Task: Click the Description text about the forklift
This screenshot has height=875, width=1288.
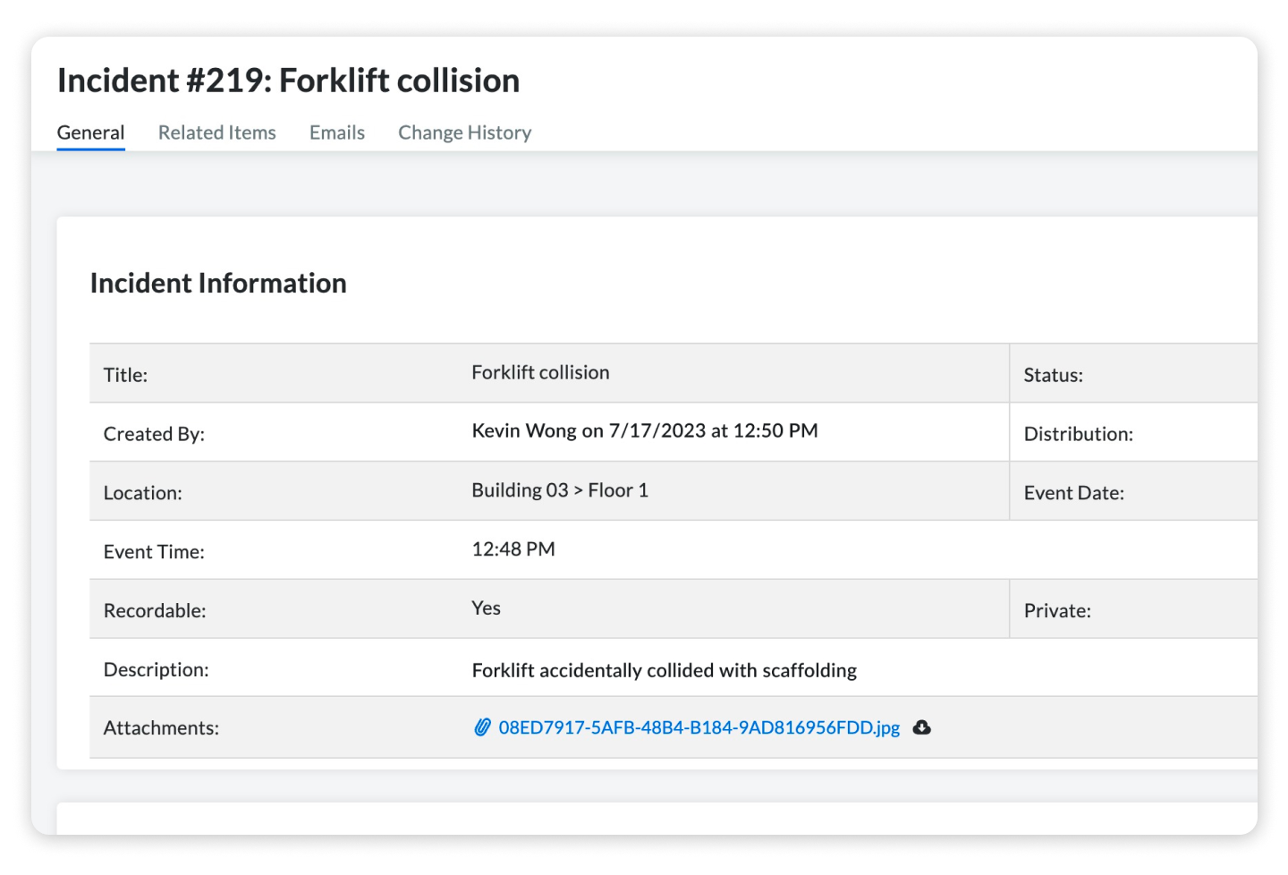Action: tap(665, 669)
